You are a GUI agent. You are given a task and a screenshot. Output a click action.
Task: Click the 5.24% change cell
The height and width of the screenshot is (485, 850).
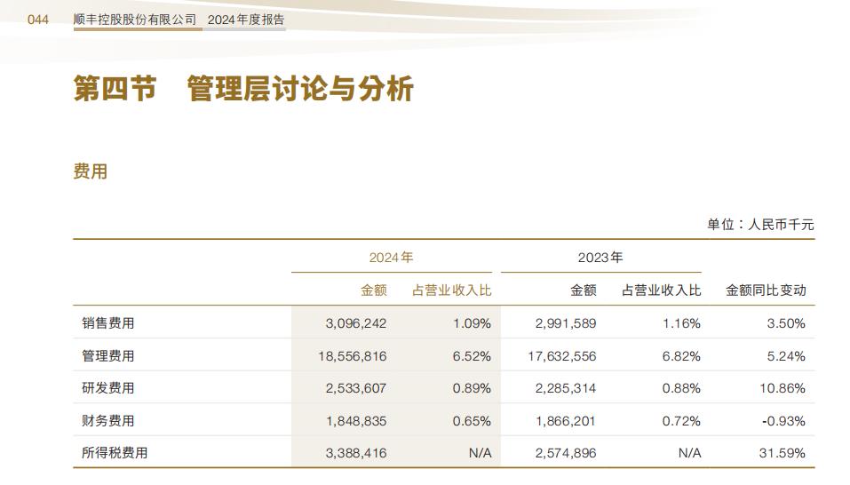(786, 356)
